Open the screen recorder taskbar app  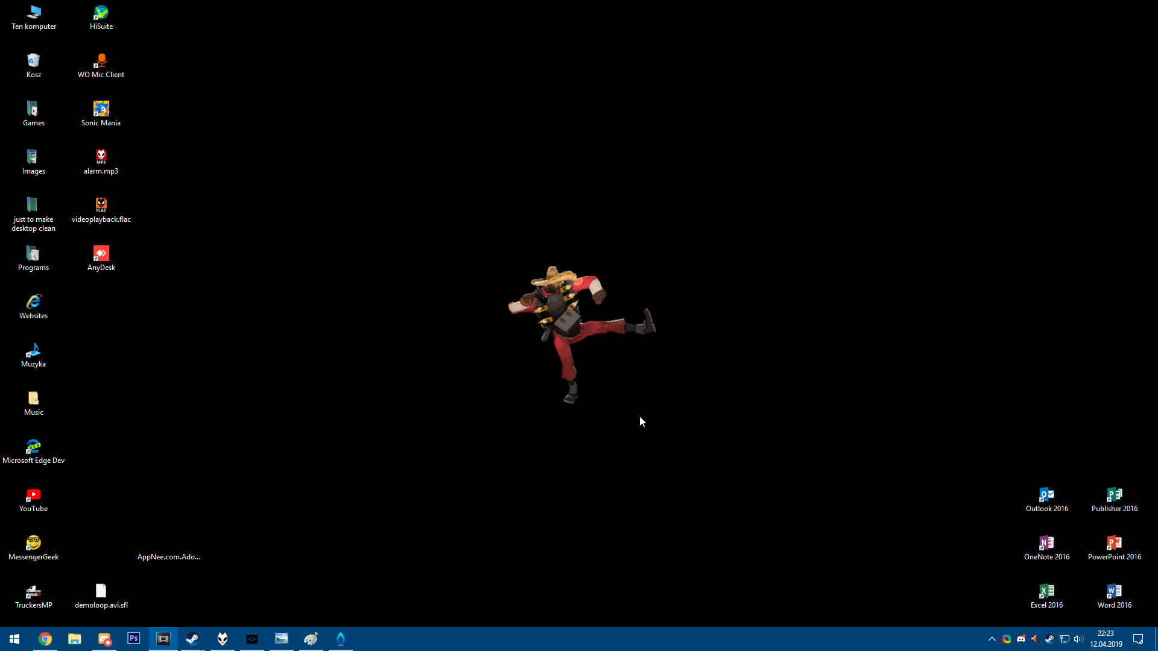tap(104, 639)
